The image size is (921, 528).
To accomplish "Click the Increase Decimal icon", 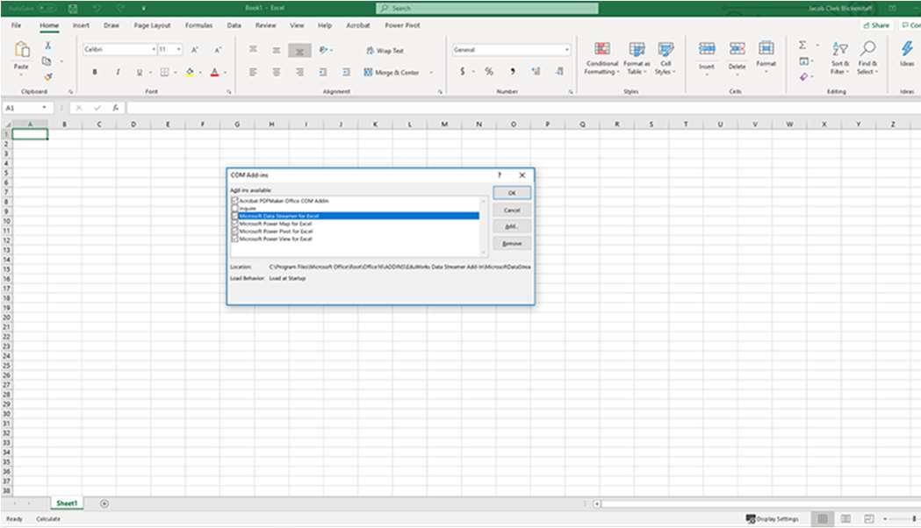I will pos(536,71).
